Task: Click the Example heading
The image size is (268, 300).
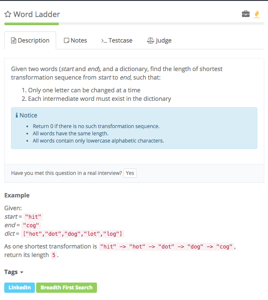Action: 17,195
